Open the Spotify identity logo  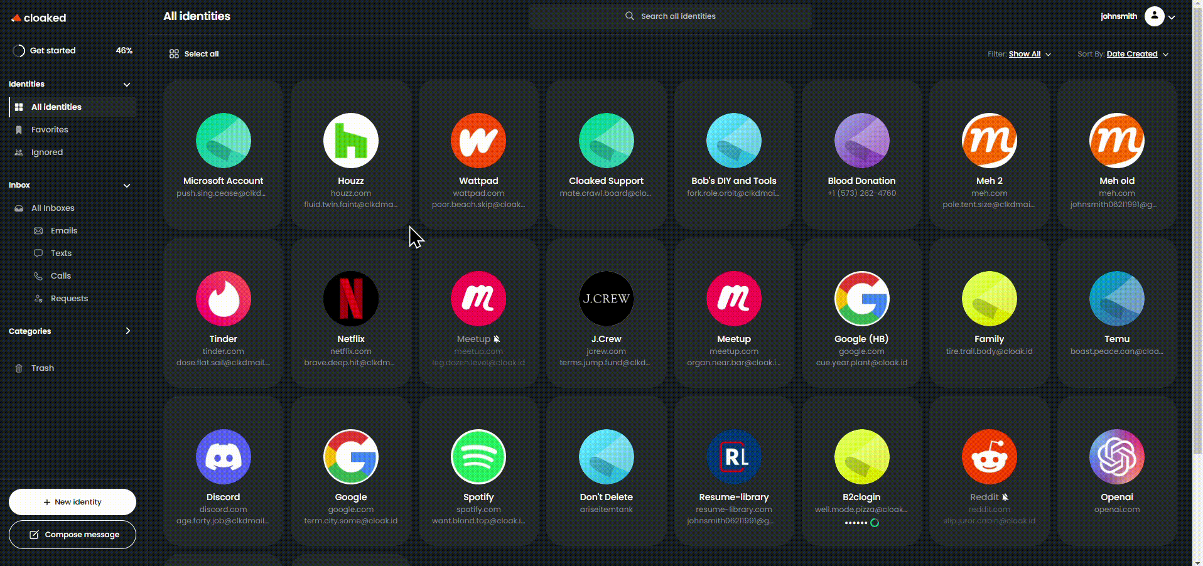(x=478, y=457)
